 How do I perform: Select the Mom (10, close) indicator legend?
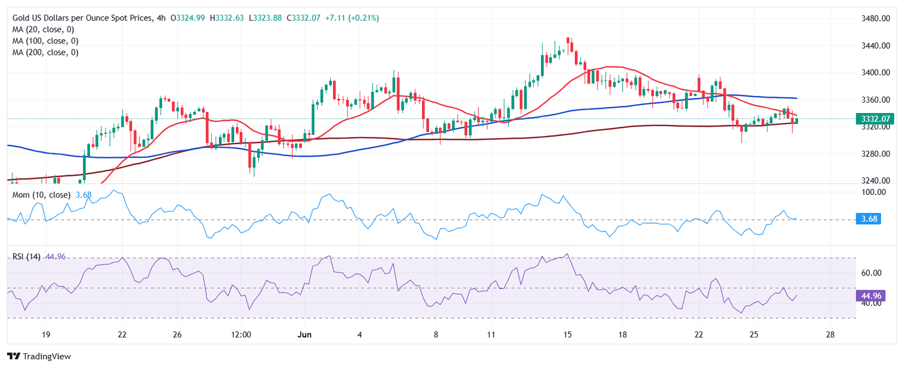click(41, 195)
